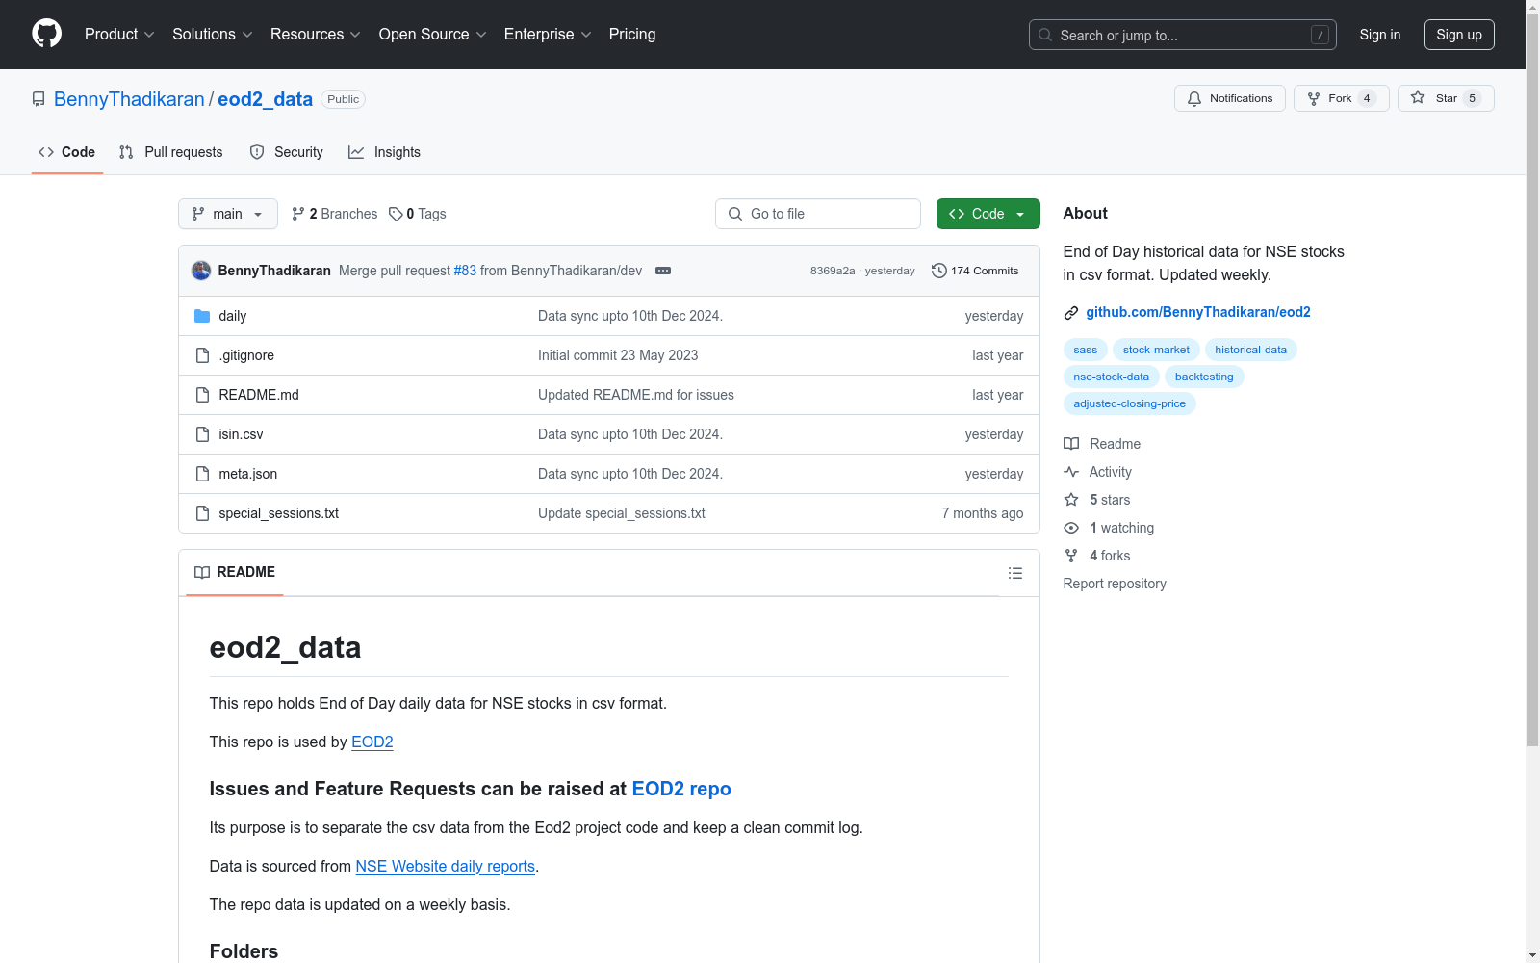Click the file icon beside README.md
The image size is (1540, 963).
pos(202,395)
